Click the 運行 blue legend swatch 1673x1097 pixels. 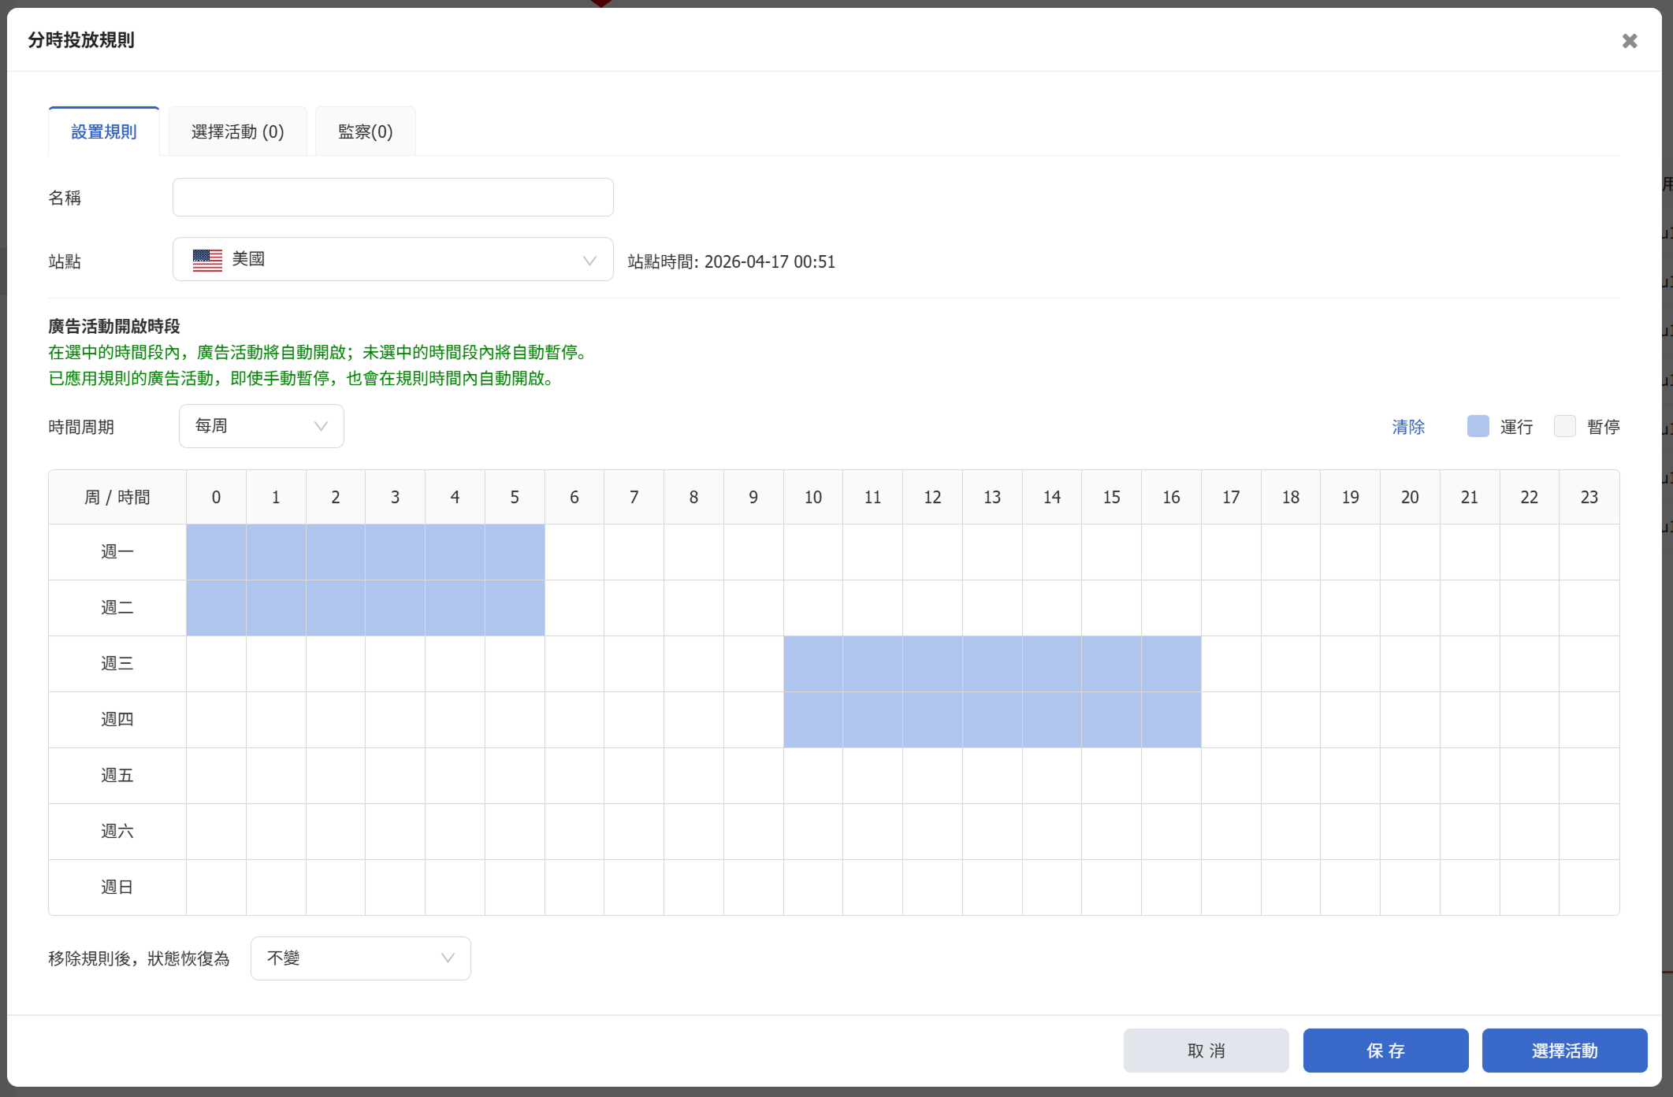[x=1478, y=426]
